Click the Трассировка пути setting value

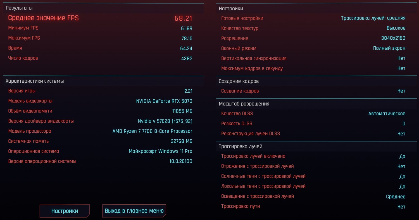click(x=401, y=207)
